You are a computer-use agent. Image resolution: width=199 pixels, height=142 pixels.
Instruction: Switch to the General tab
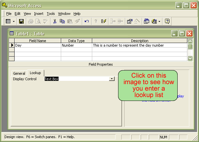click(x=19, y=73)
